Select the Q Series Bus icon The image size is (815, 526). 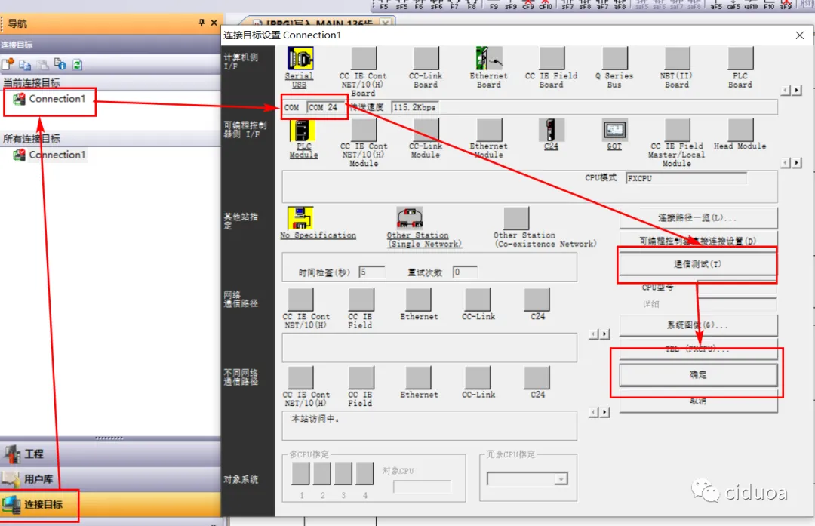coord(614,59)
